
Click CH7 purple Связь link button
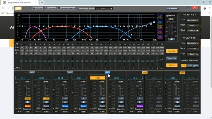140,106
